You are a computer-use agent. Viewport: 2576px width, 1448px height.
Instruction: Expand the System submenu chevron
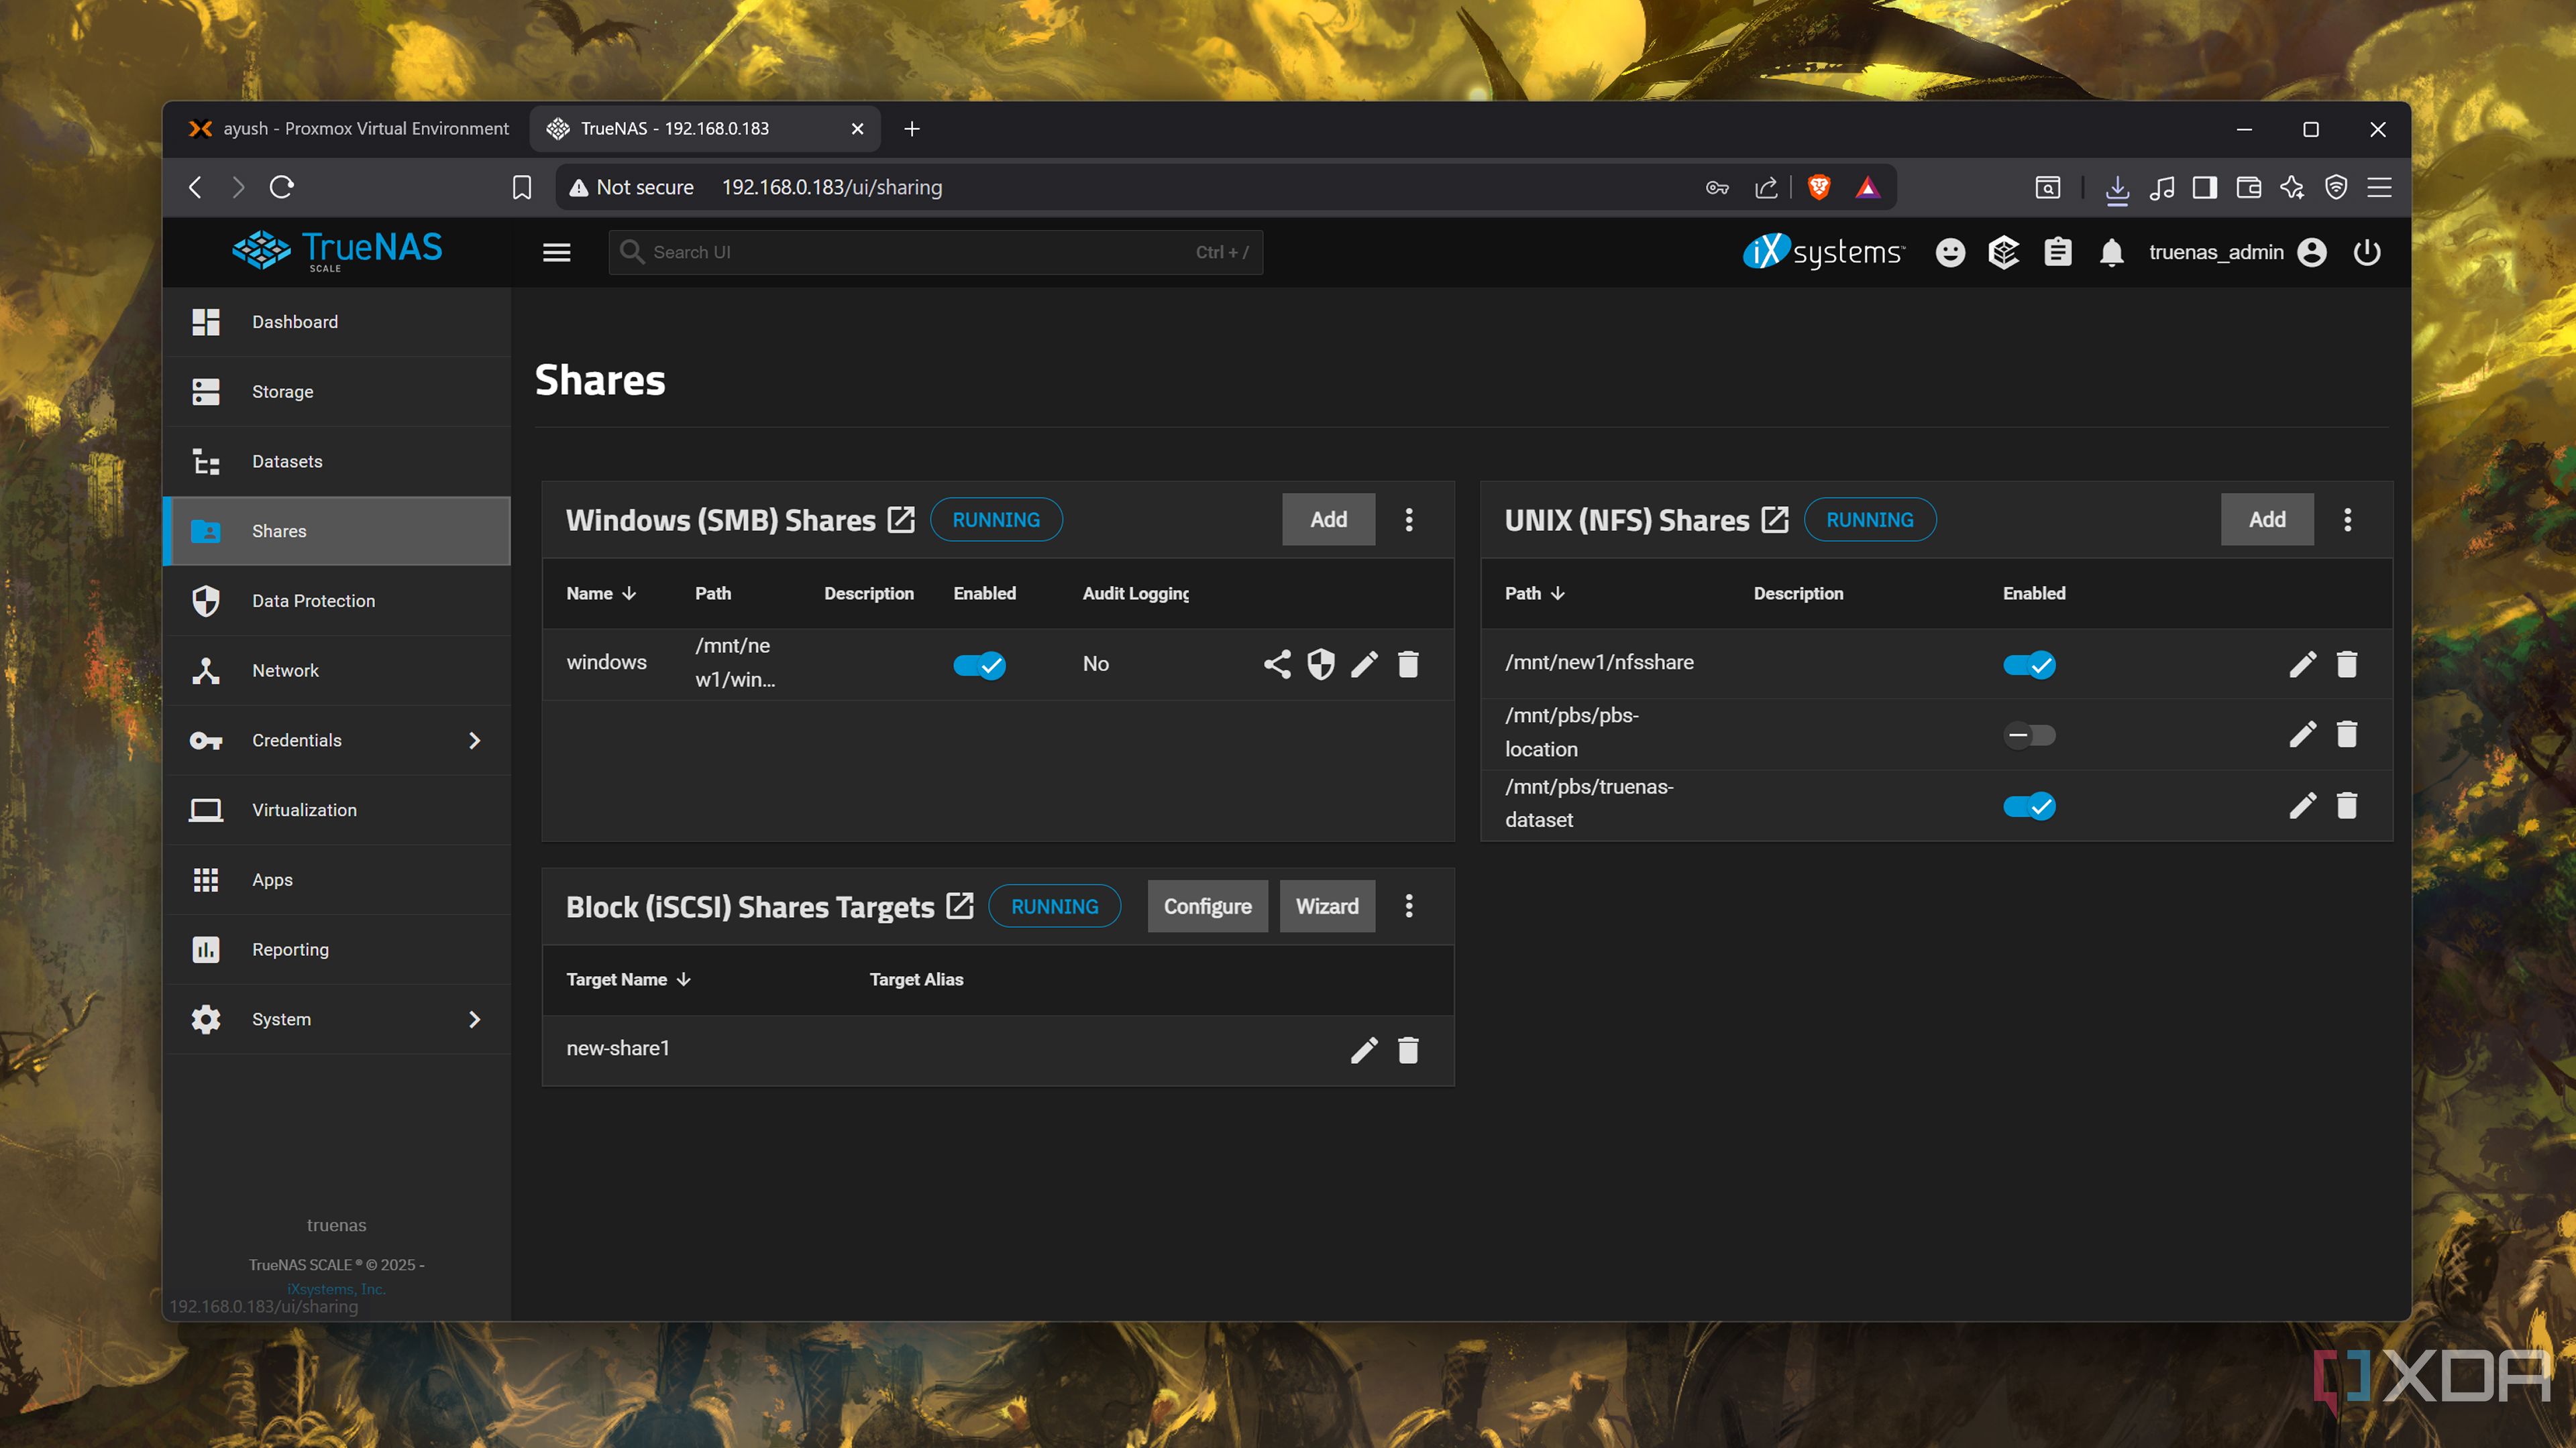tap(474, 1019)
